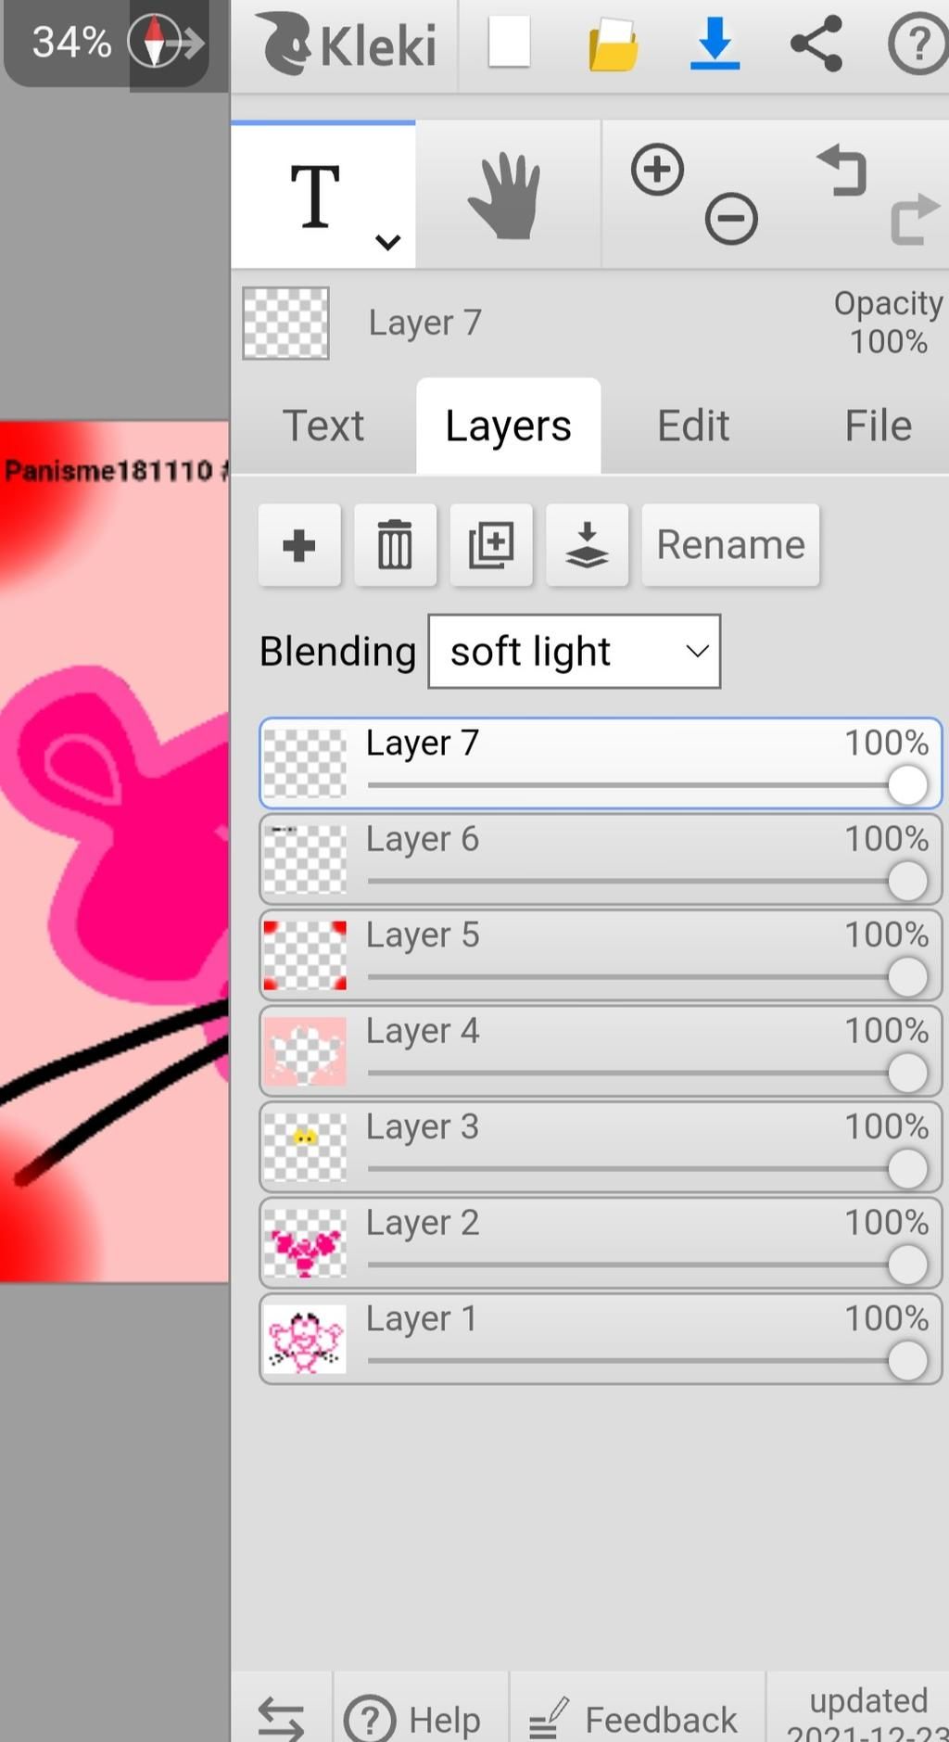Screen dimensions: 949x1742
Task: Reset canvas rotation with the compass icon
Action: coord(154,42)
